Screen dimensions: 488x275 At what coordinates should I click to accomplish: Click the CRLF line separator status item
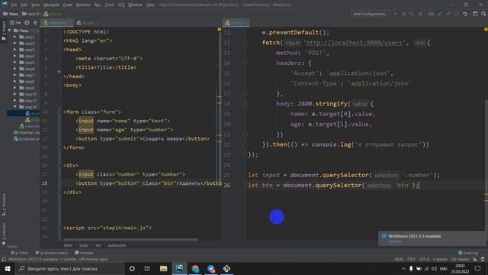coord(411,259)
